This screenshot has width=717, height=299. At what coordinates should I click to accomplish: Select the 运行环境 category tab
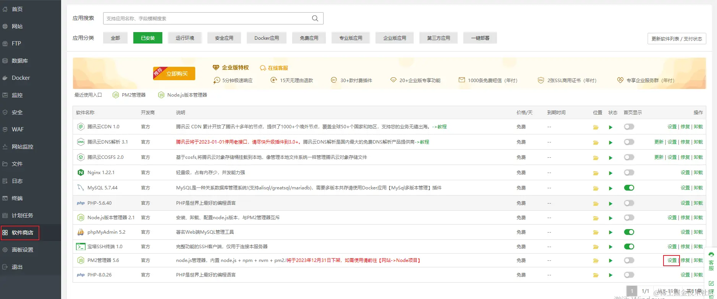click(x=185, y=38)
